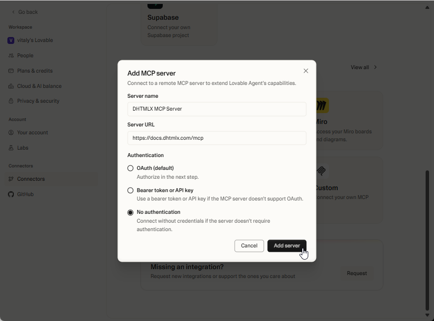The image size is (434, 321).
Task: Click the Privacy & security lock icon
Action: tap(11, 101)
